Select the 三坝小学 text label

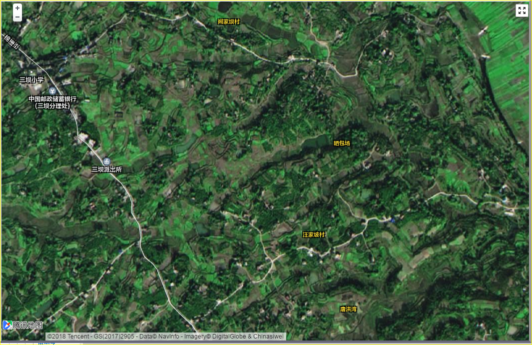31,79
